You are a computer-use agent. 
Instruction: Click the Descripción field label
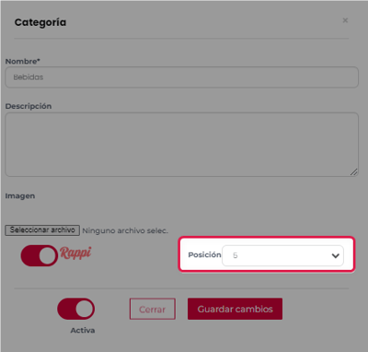point(29,106)
